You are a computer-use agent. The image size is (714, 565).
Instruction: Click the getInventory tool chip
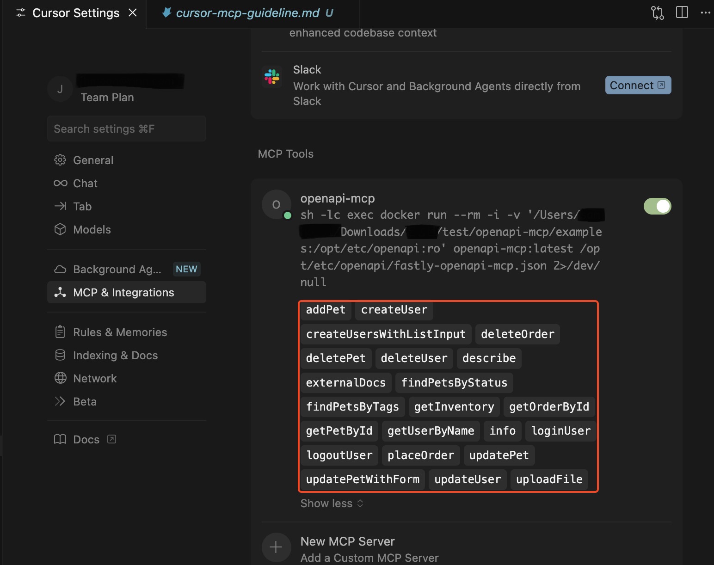click(x=454, y=407)
